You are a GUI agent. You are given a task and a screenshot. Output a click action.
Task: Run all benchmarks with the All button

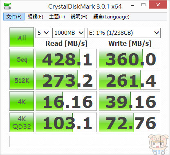(x=22, y=37)
